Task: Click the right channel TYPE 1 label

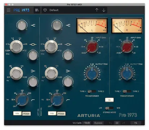Action: pyautogui.click(x=118, y=91)
